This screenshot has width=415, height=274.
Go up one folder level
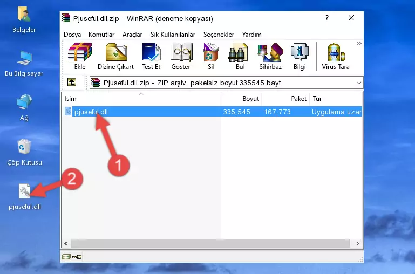[x=72, y=82]
